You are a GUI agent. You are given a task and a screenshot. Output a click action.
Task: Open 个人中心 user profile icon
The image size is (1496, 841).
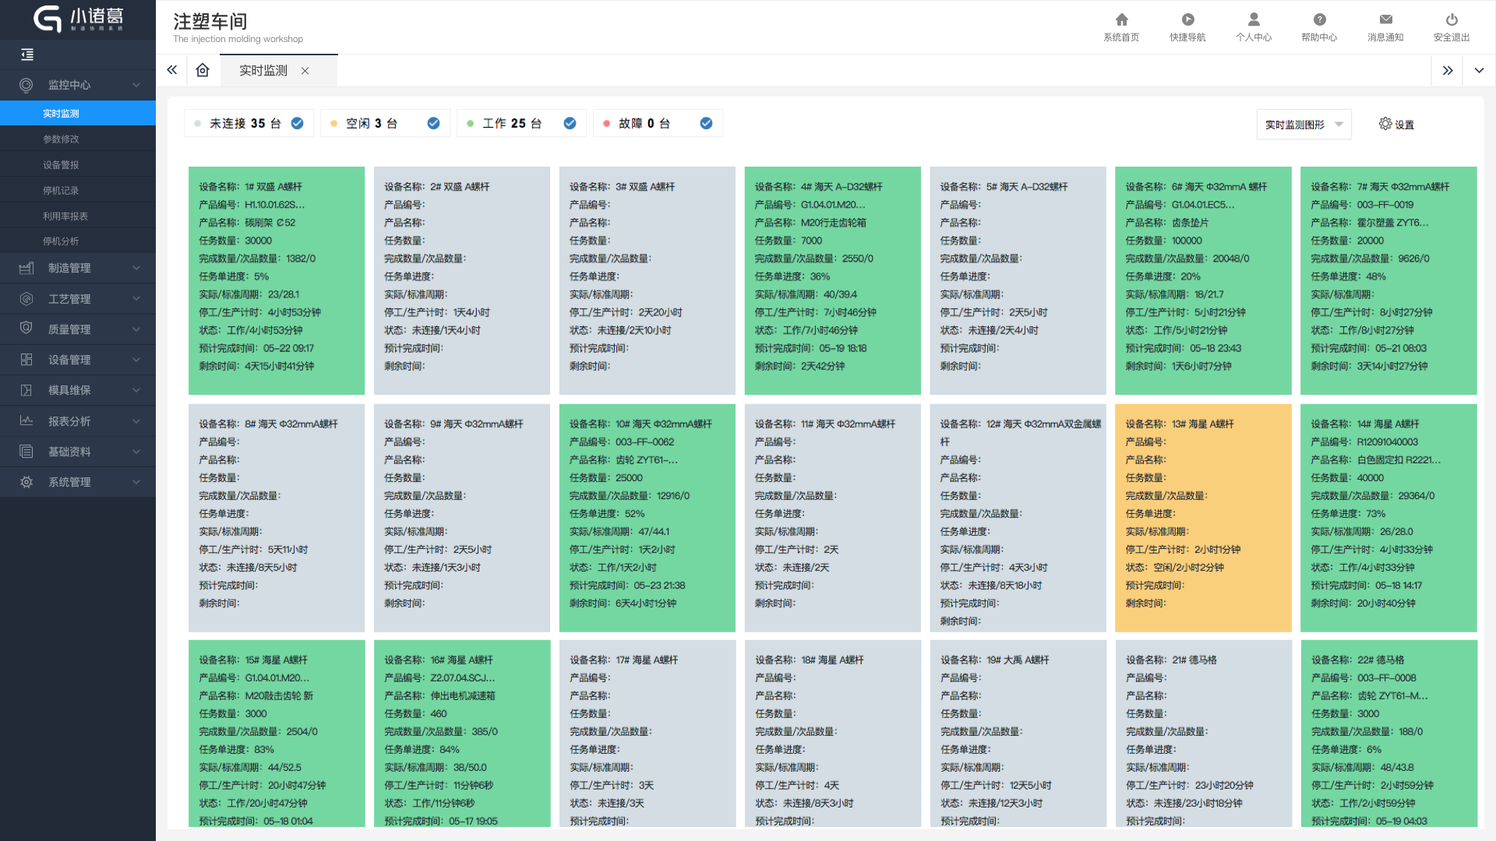tap(1253, 20)
